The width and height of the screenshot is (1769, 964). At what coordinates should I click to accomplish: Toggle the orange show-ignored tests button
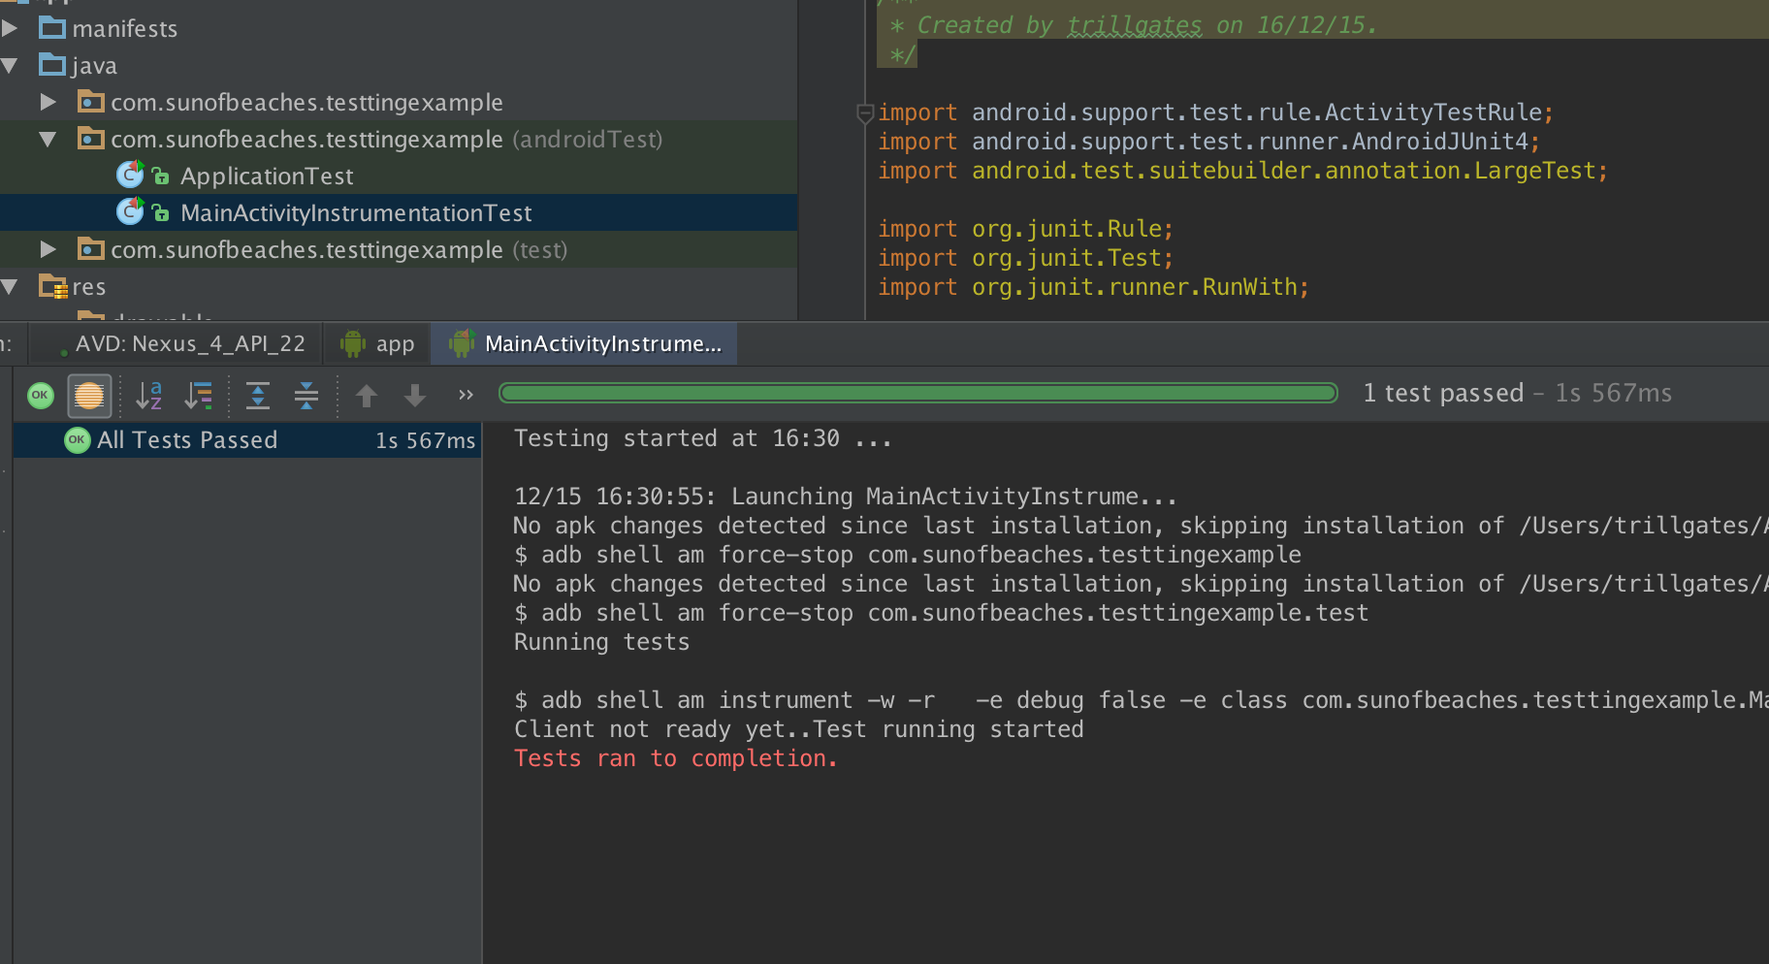click(89, 395)
